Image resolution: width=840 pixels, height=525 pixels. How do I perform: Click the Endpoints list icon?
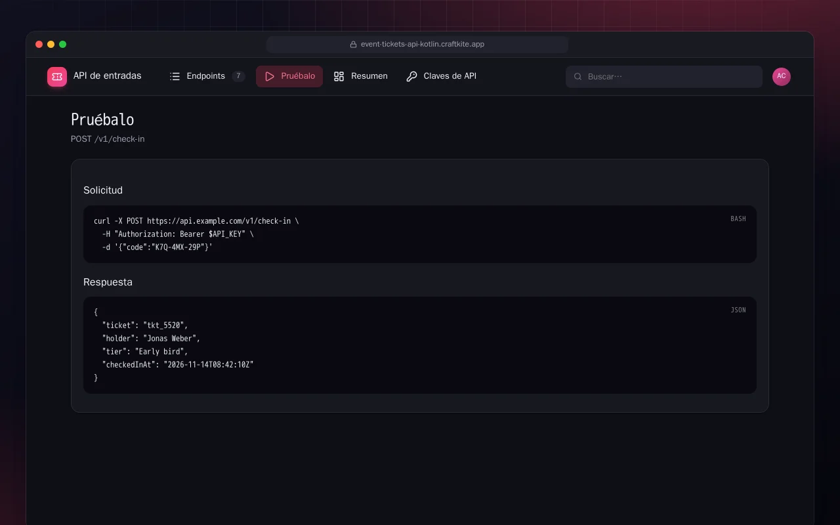coord(175,76)
